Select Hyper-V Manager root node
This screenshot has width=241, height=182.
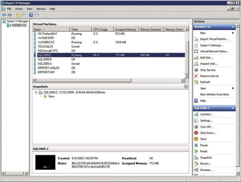coord(17,21)
